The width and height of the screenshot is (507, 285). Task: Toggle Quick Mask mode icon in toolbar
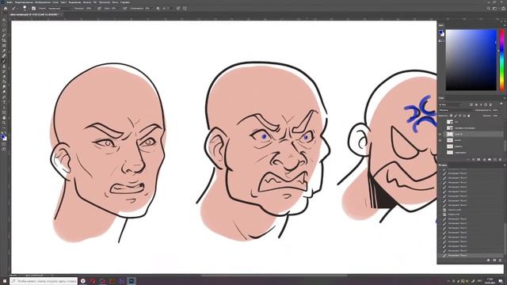pos(4,144)
